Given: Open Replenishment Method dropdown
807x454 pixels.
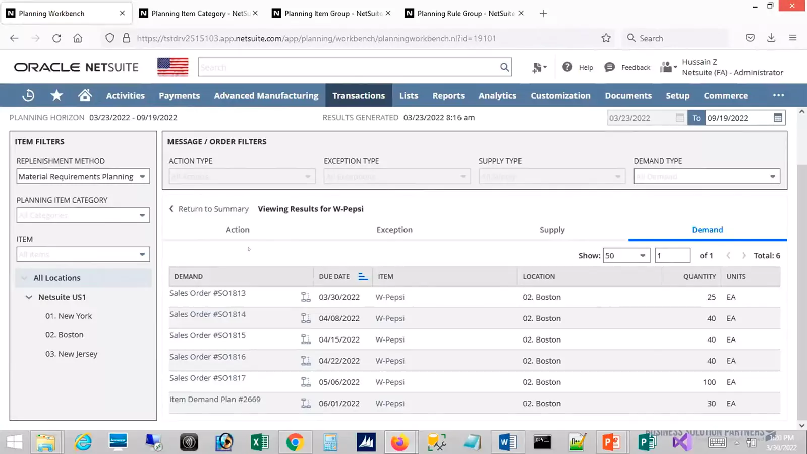Looking at the screenshot, I should point(83,177).
